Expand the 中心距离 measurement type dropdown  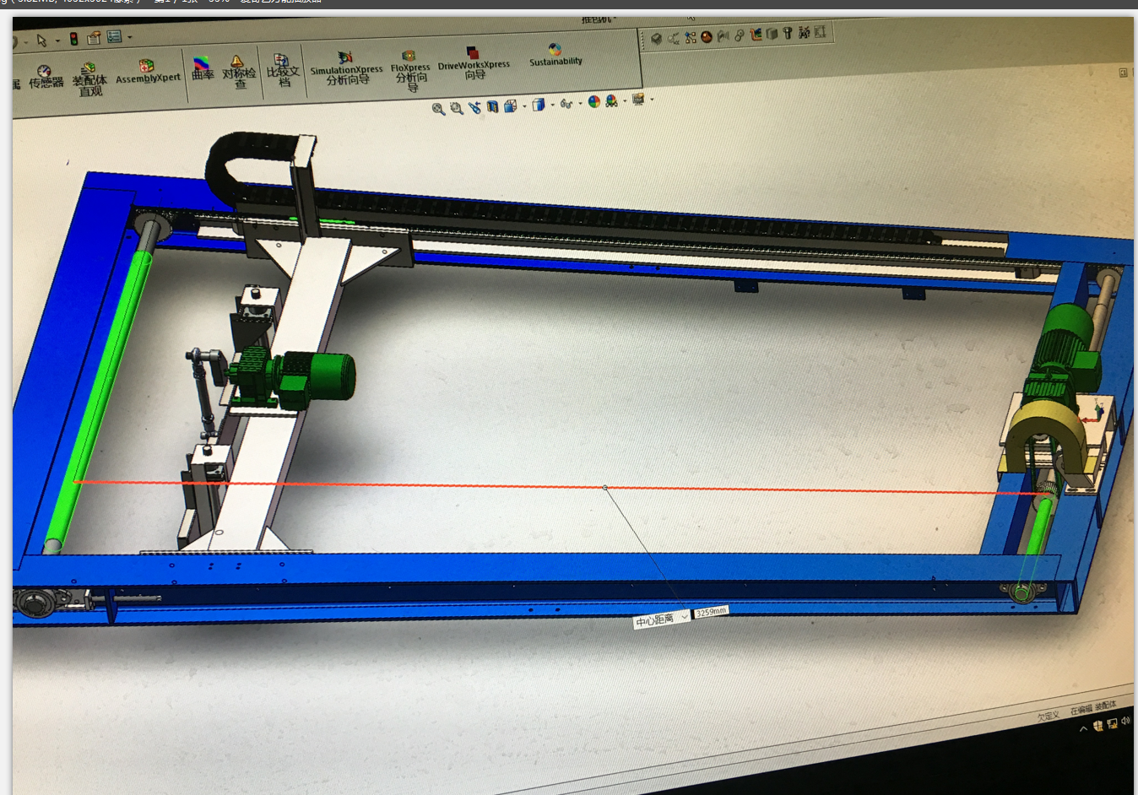[684, 618]
